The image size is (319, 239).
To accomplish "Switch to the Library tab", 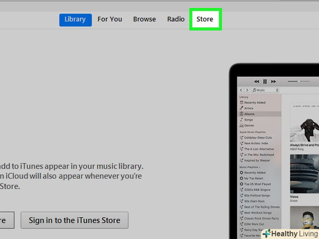I will coord(75,20).
